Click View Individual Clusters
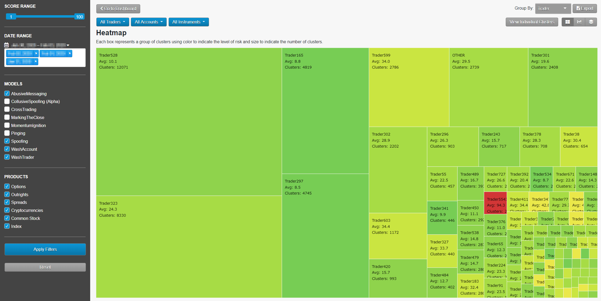 tap(532, 22)
